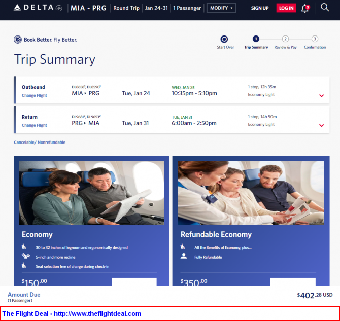Click the legroom seat icon under Economy
This screenshot has width=340, height=321.
click(x=24, y=246)
